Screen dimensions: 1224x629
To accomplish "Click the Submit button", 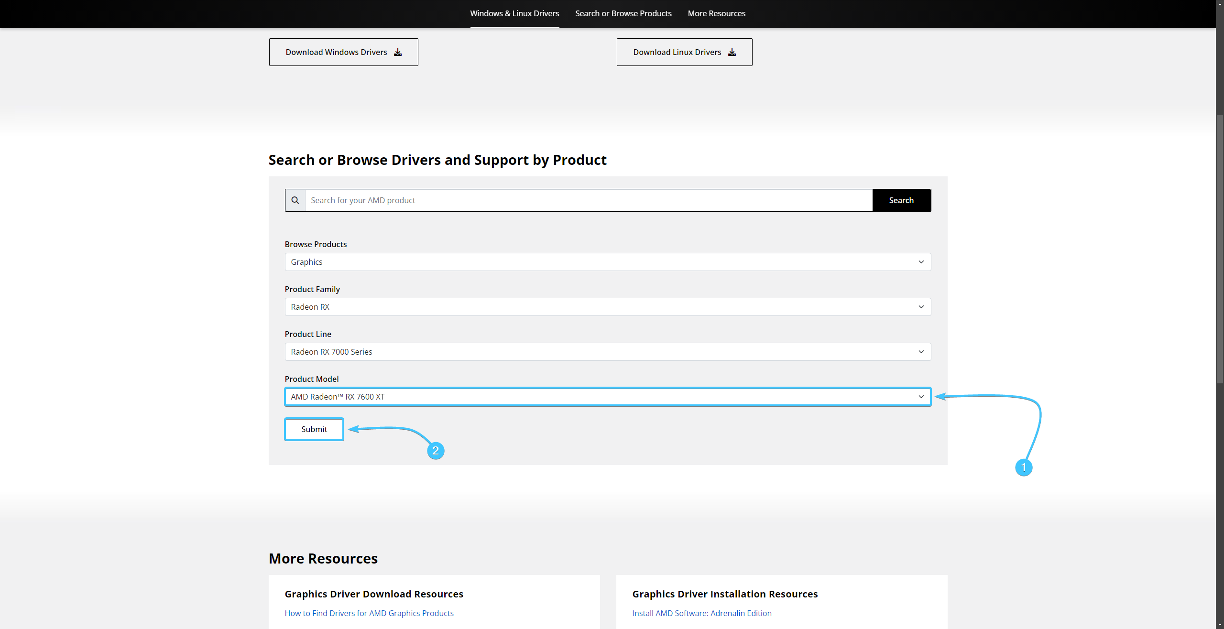I will pos(314,429).
